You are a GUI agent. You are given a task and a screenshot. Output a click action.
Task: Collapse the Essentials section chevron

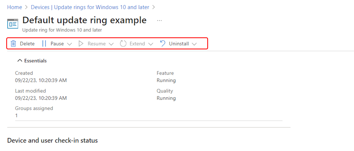click(x=20, y=61)
